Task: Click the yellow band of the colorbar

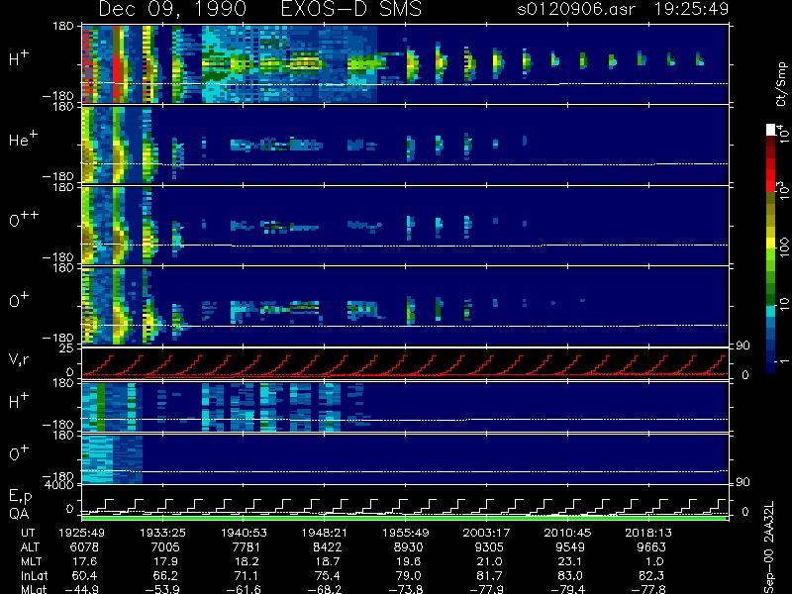Action: [x=771, y=244]
